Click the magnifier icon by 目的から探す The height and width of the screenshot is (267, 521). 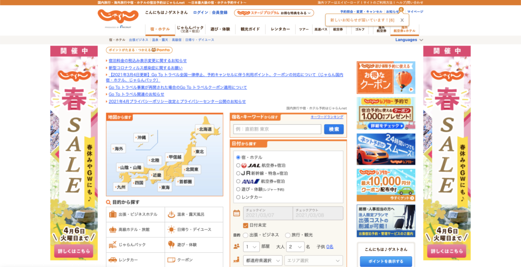[x=108, y=202]
